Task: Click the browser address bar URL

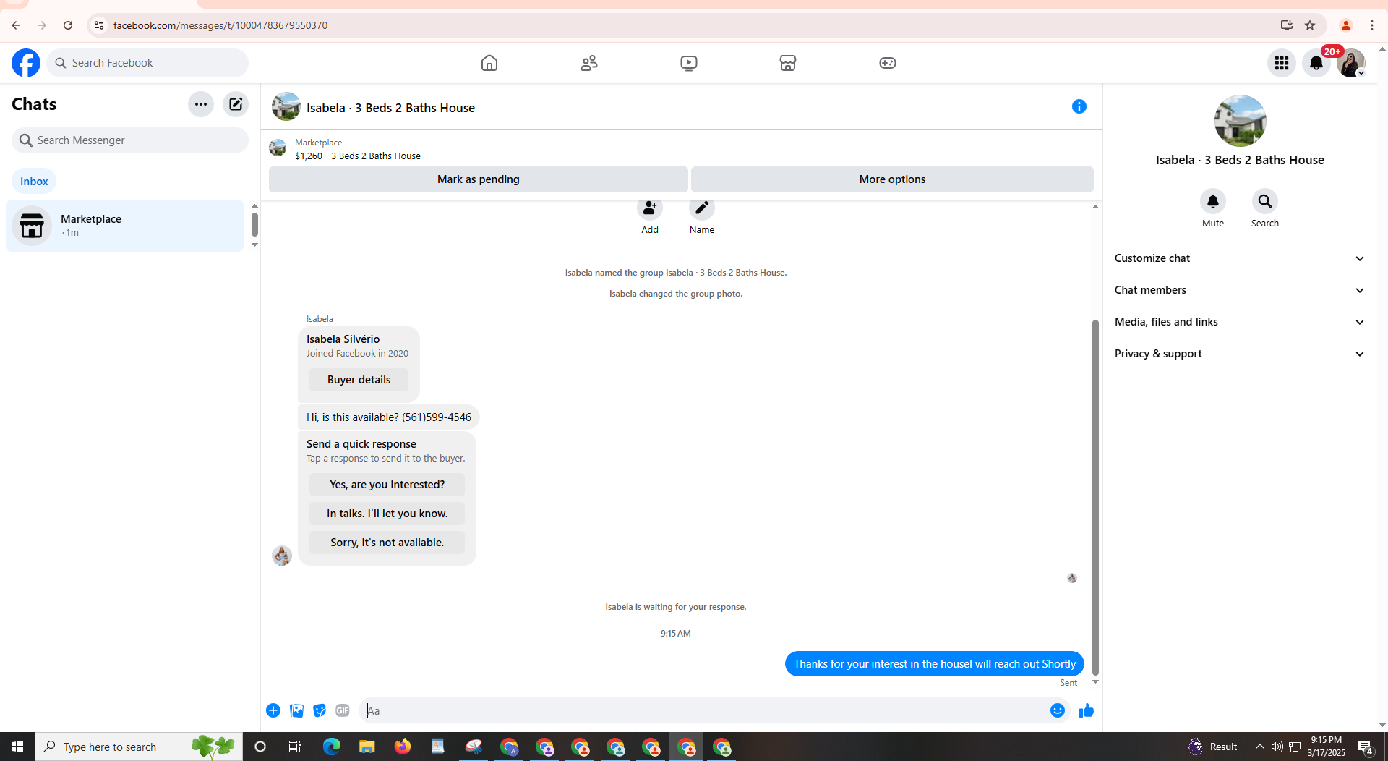Action: click(220, 25)
